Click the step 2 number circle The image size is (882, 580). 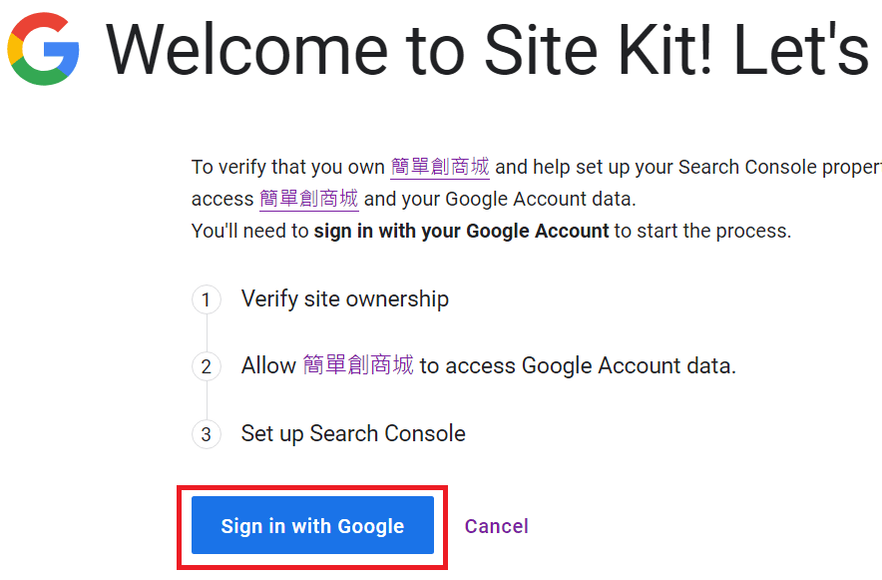[x=207, y=366]
